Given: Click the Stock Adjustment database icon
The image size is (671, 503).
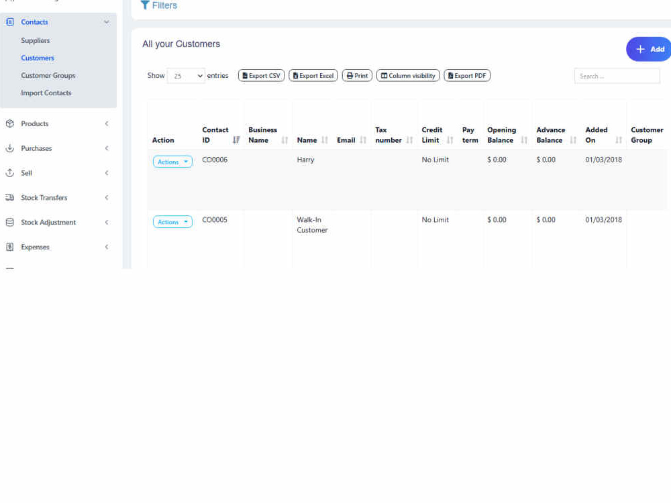Looking at the screenshot, I should tap(10, 223).
